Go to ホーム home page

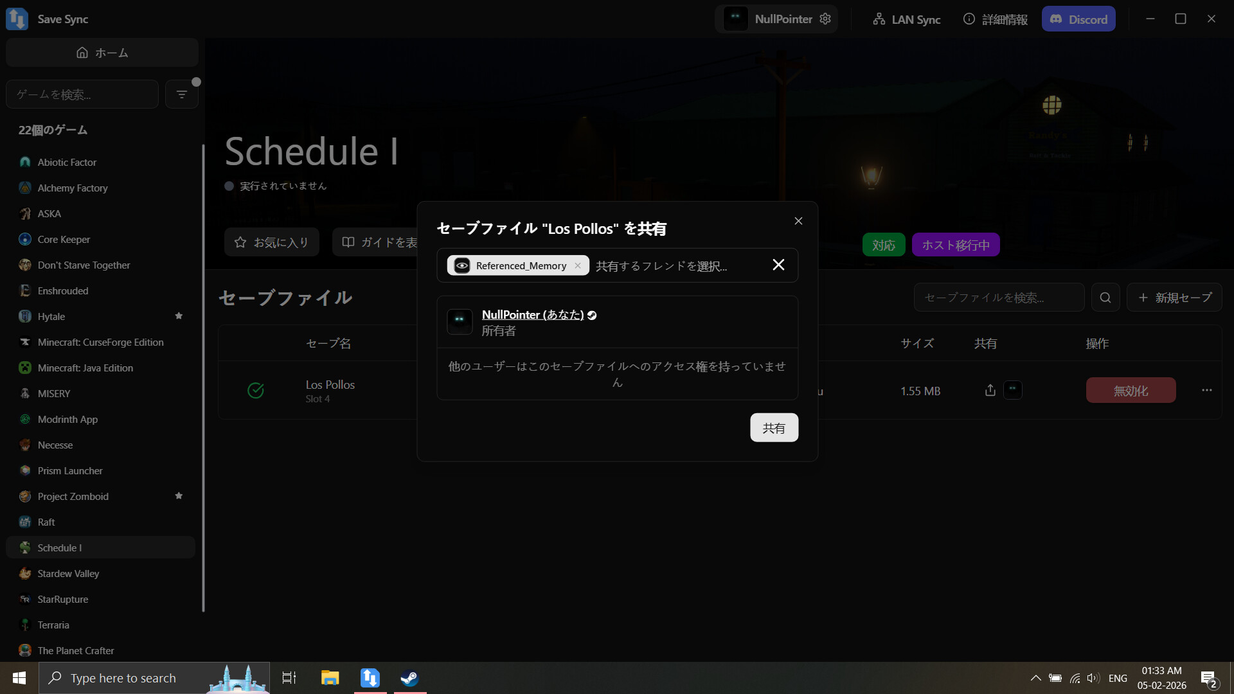[102, 53]
